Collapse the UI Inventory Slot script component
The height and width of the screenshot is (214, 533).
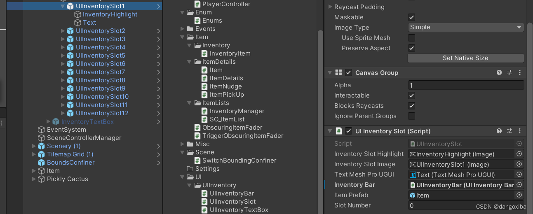[330, 131]
